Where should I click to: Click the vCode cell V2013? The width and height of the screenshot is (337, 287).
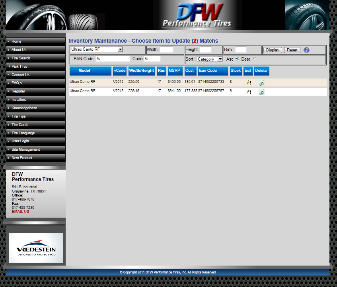click(x=118, y=91)
